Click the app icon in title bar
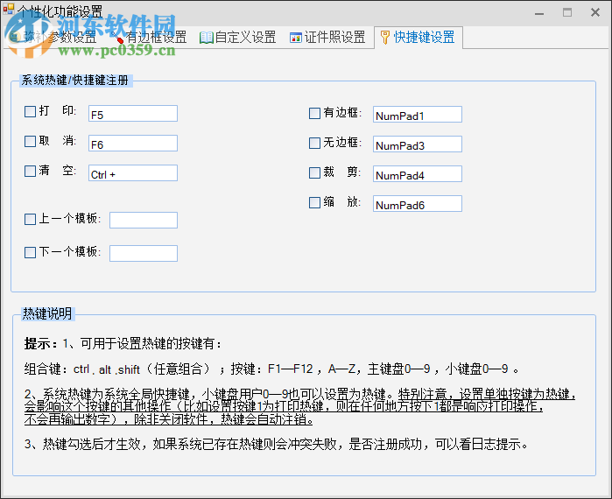This screenshot has width=612, height=499. pyautogui.click(x=9, y=9)
